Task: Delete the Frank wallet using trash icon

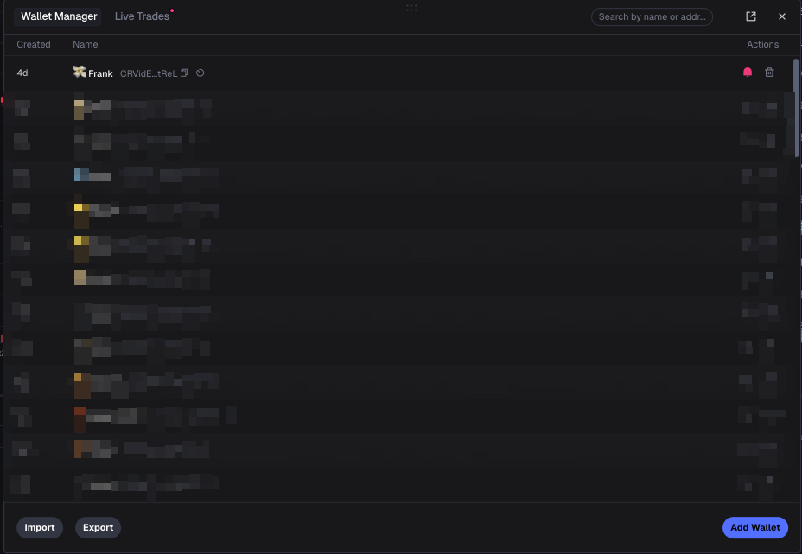Action: coord(769,73)
